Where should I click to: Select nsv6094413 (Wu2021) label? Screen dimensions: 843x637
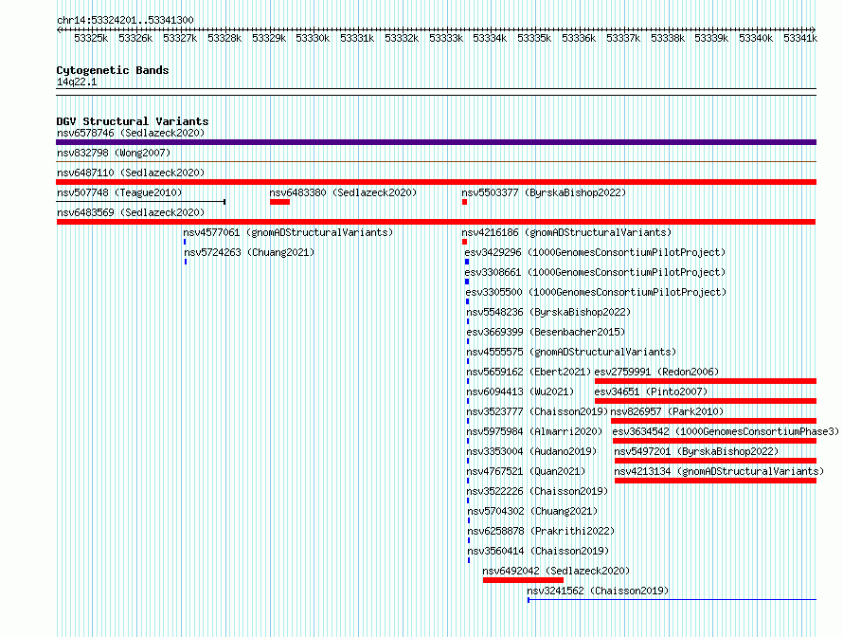(x=520, y=391)
